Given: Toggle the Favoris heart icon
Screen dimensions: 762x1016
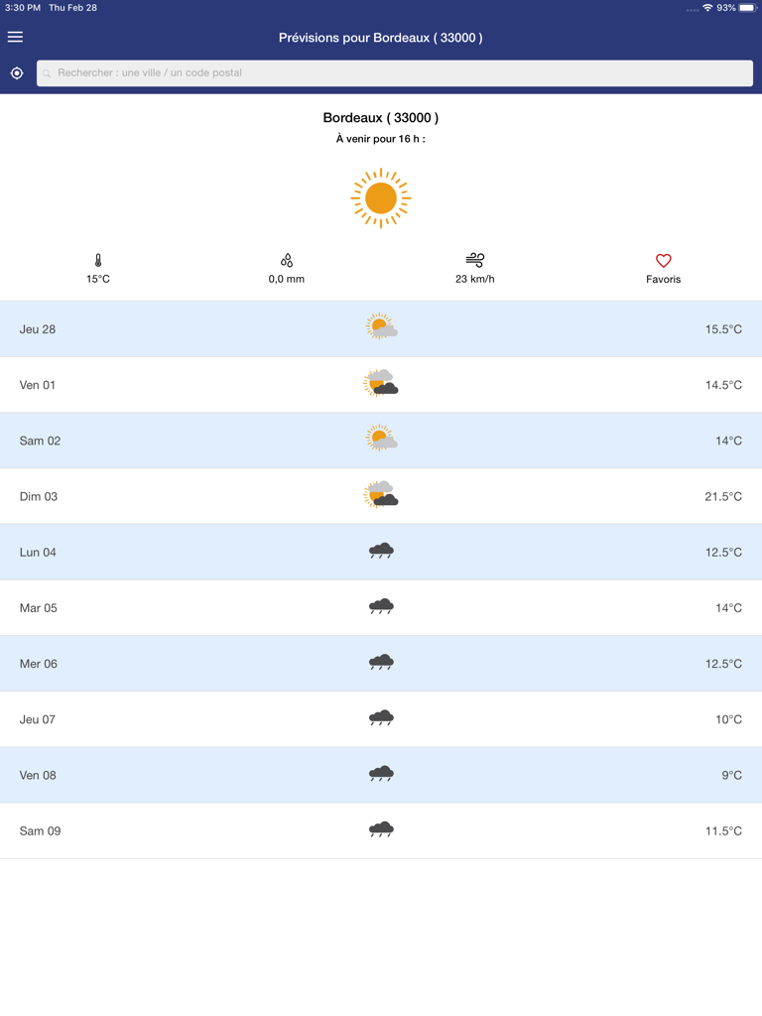Looking at the screenshot, I should click(663, 261).
